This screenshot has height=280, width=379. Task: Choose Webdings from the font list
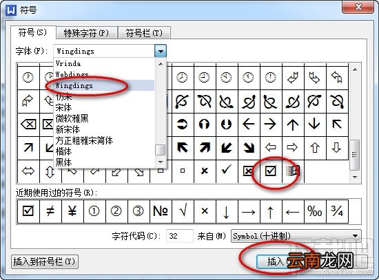104,74
